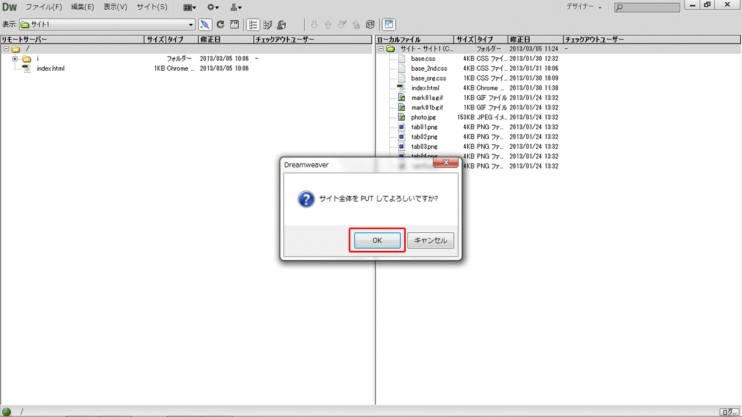Screen dimensions: 742x417
Task: Select the site files list view icon
Action: [x=253, y=24]
